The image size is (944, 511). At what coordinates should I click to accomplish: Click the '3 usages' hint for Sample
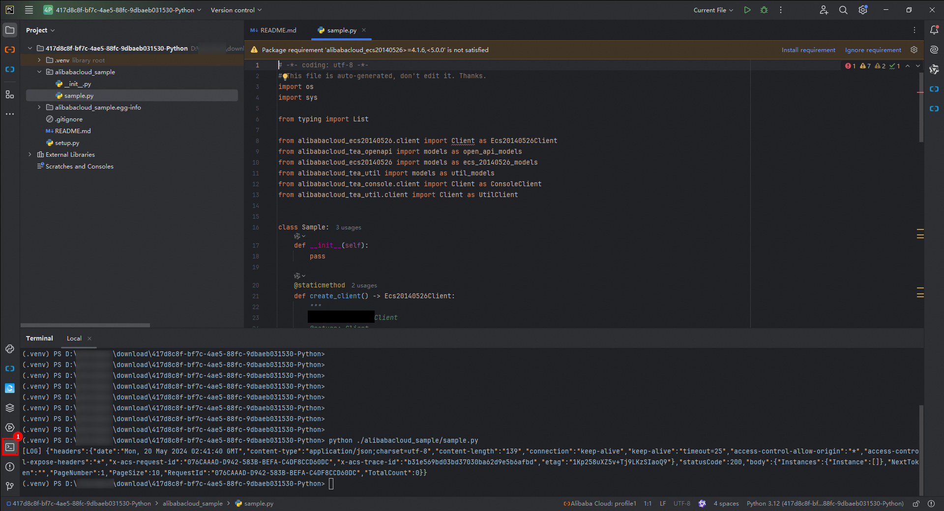coord(348,227)
